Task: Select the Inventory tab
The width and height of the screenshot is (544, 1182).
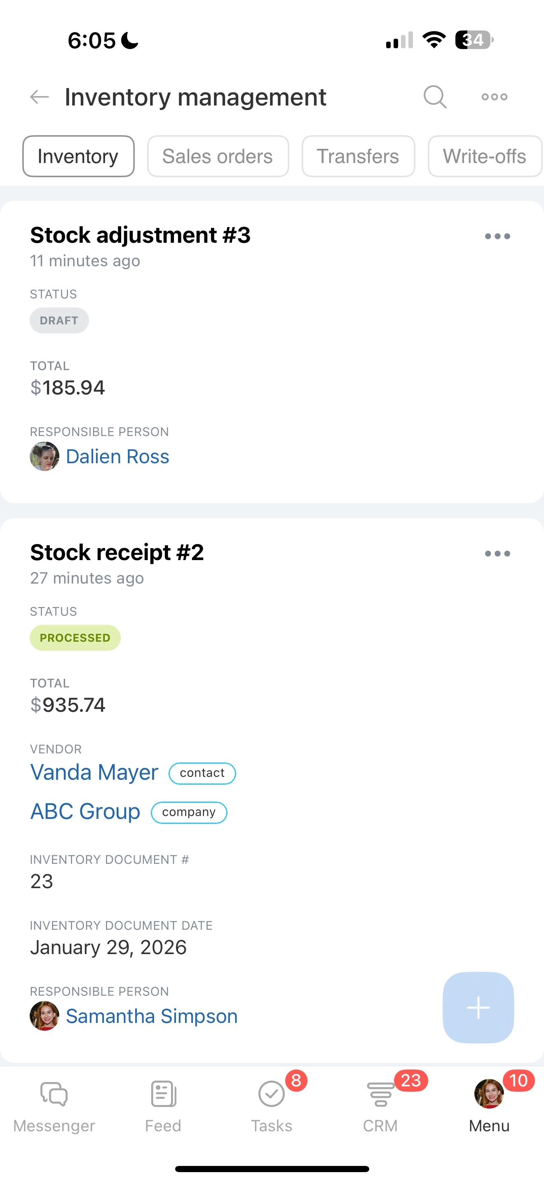Action: [78, 157]
